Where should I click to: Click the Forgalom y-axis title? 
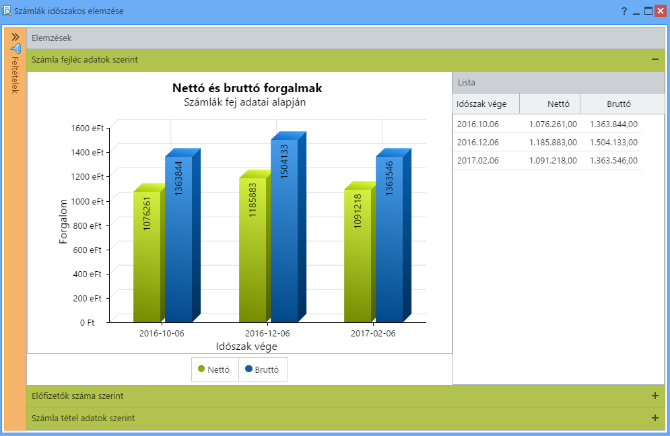click(x=63, y=221)
